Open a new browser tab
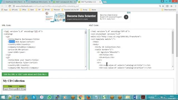Viewport: 178px width, 100px height. pyautogui.click(x=105, y=2)
